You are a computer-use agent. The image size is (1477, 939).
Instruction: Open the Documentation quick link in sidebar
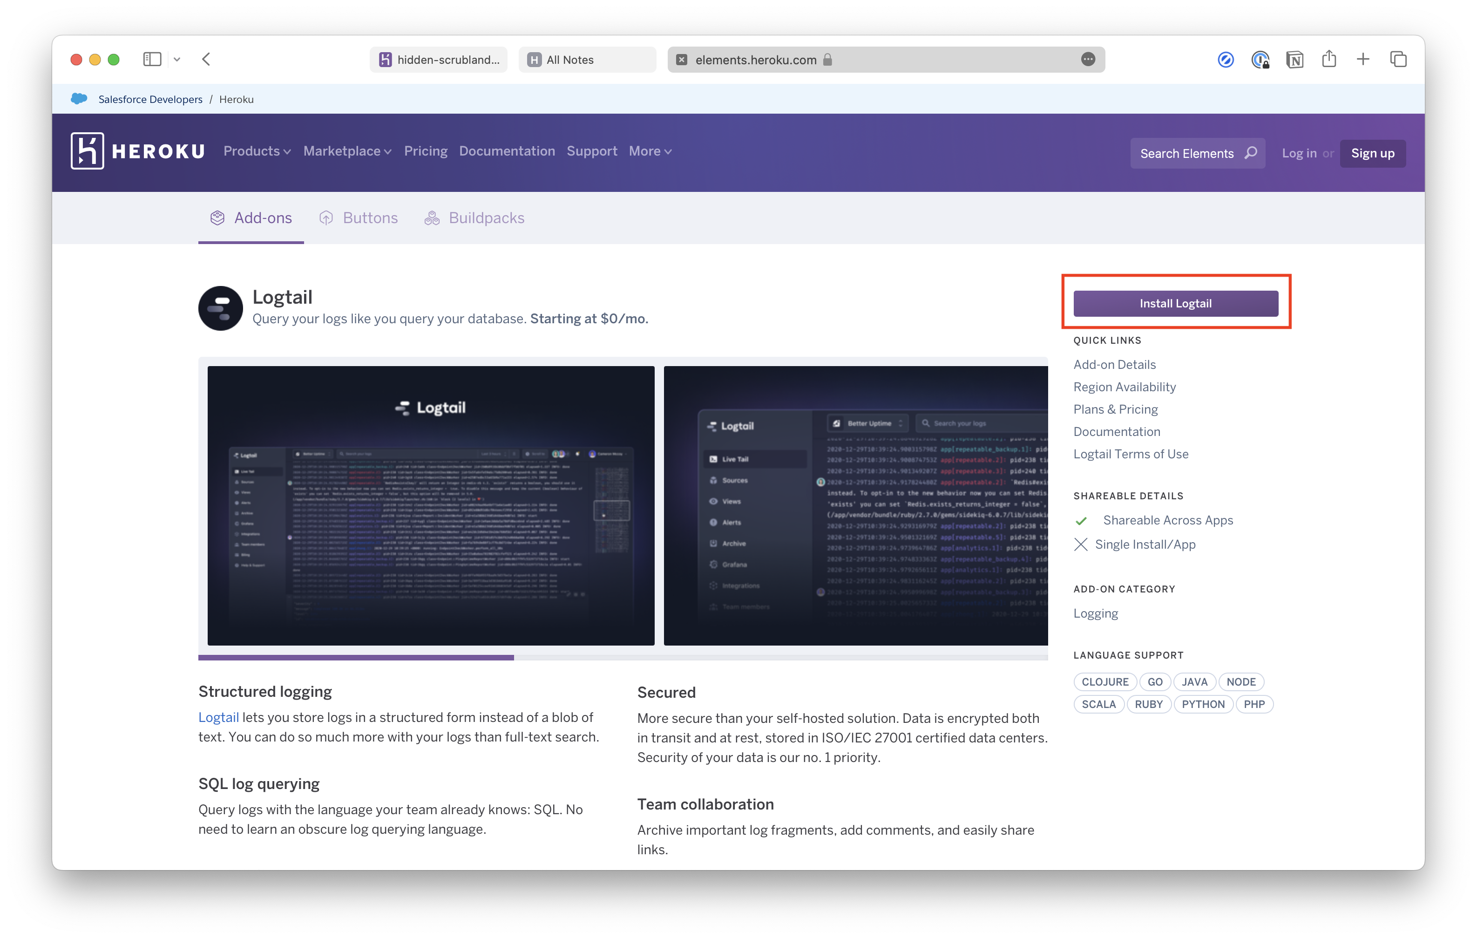coord(1116,431)
